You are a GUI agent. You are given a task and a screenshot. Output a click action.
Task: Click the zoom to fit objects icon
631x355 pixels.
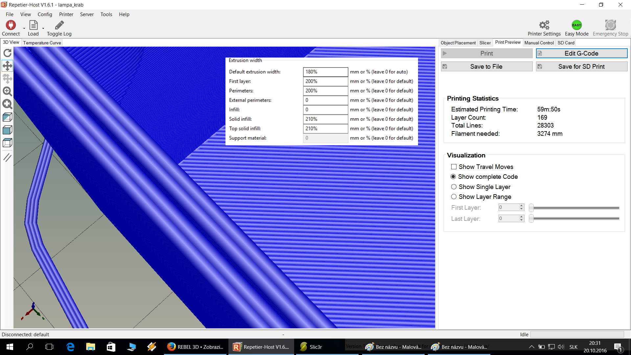coord(7,104)
